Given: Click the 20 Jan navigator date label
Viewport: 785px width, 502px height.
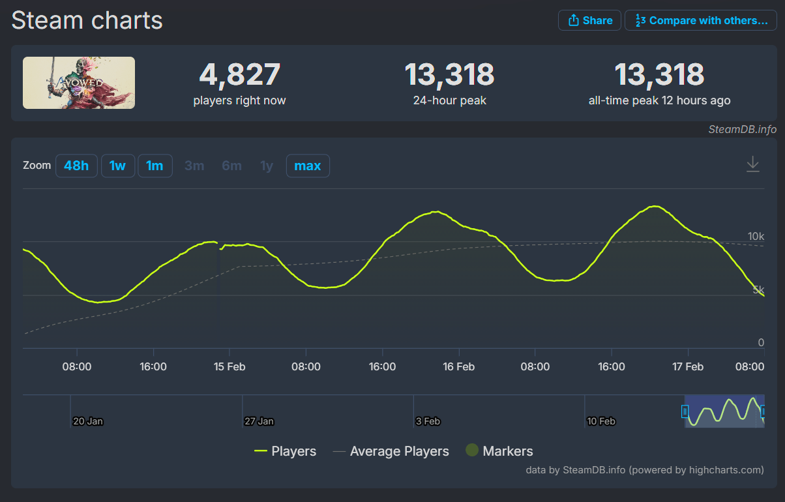Looking at the screenshot, I should [x=87, y=421].
